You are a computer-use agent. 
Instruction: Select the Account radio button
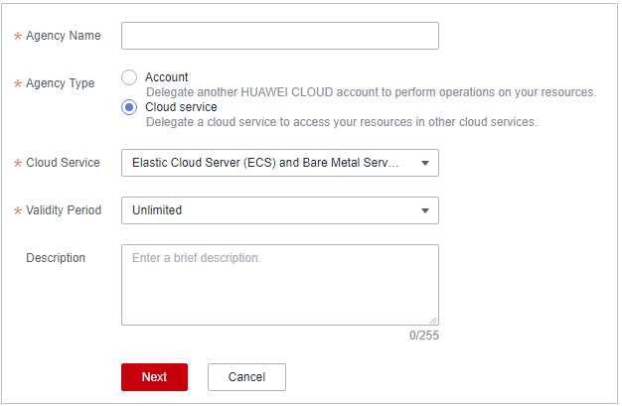click(x=129, y=77)
